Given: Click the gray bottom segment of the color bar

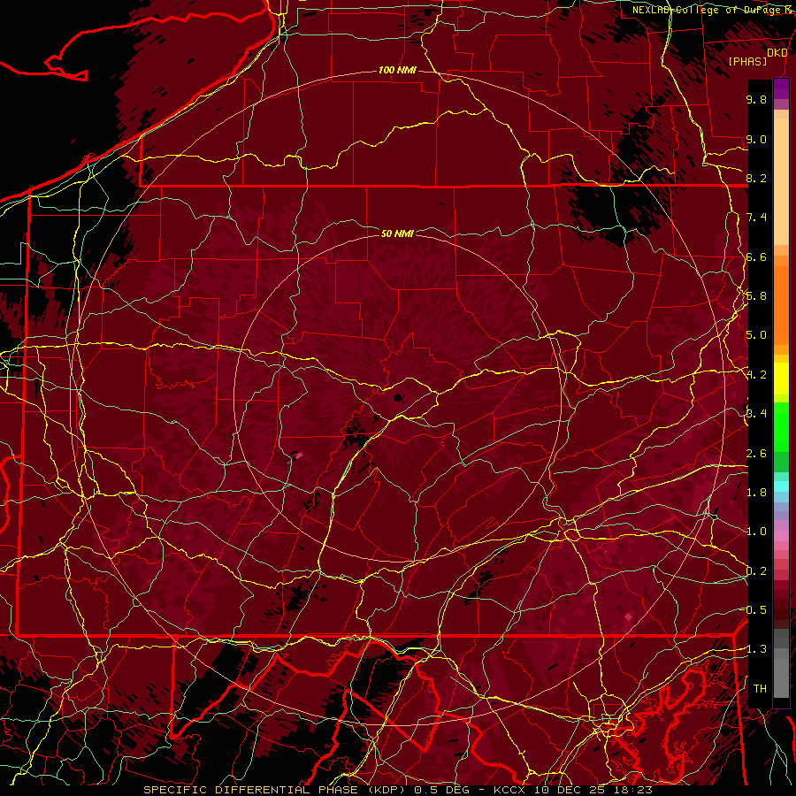Looking at the screenshot, I should [781, 675].
